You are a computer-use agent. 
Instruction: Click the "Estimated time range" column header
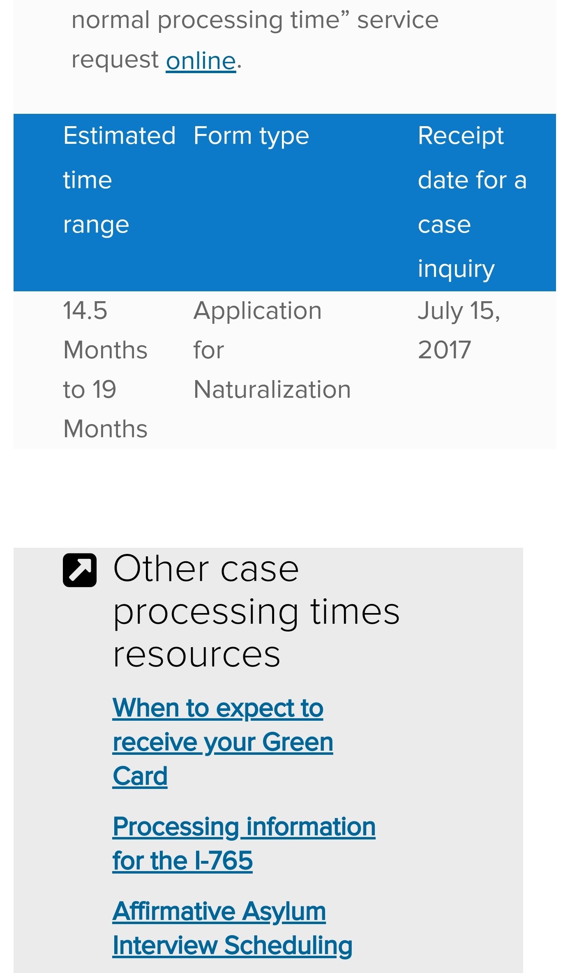120,180
